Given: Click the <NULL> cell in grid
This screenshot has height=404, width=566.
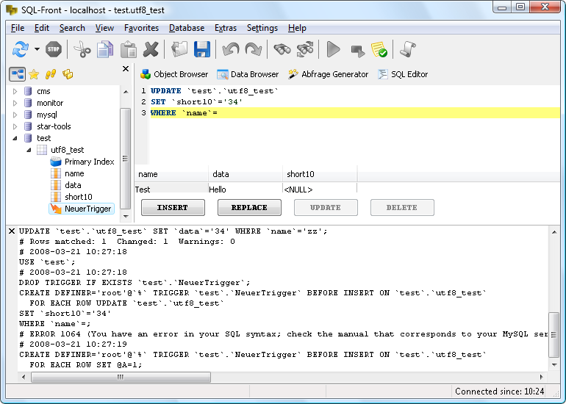Looking at the screenshot, I should [320, 190].
